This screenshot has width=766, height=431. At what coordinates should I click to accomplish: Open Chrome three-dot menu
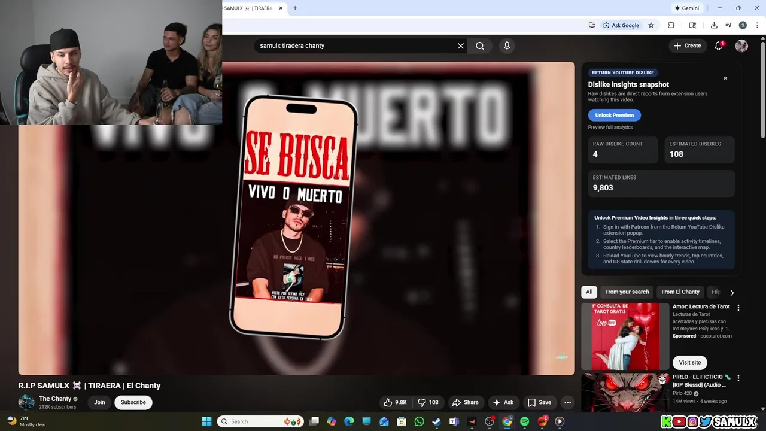[758, 25]
